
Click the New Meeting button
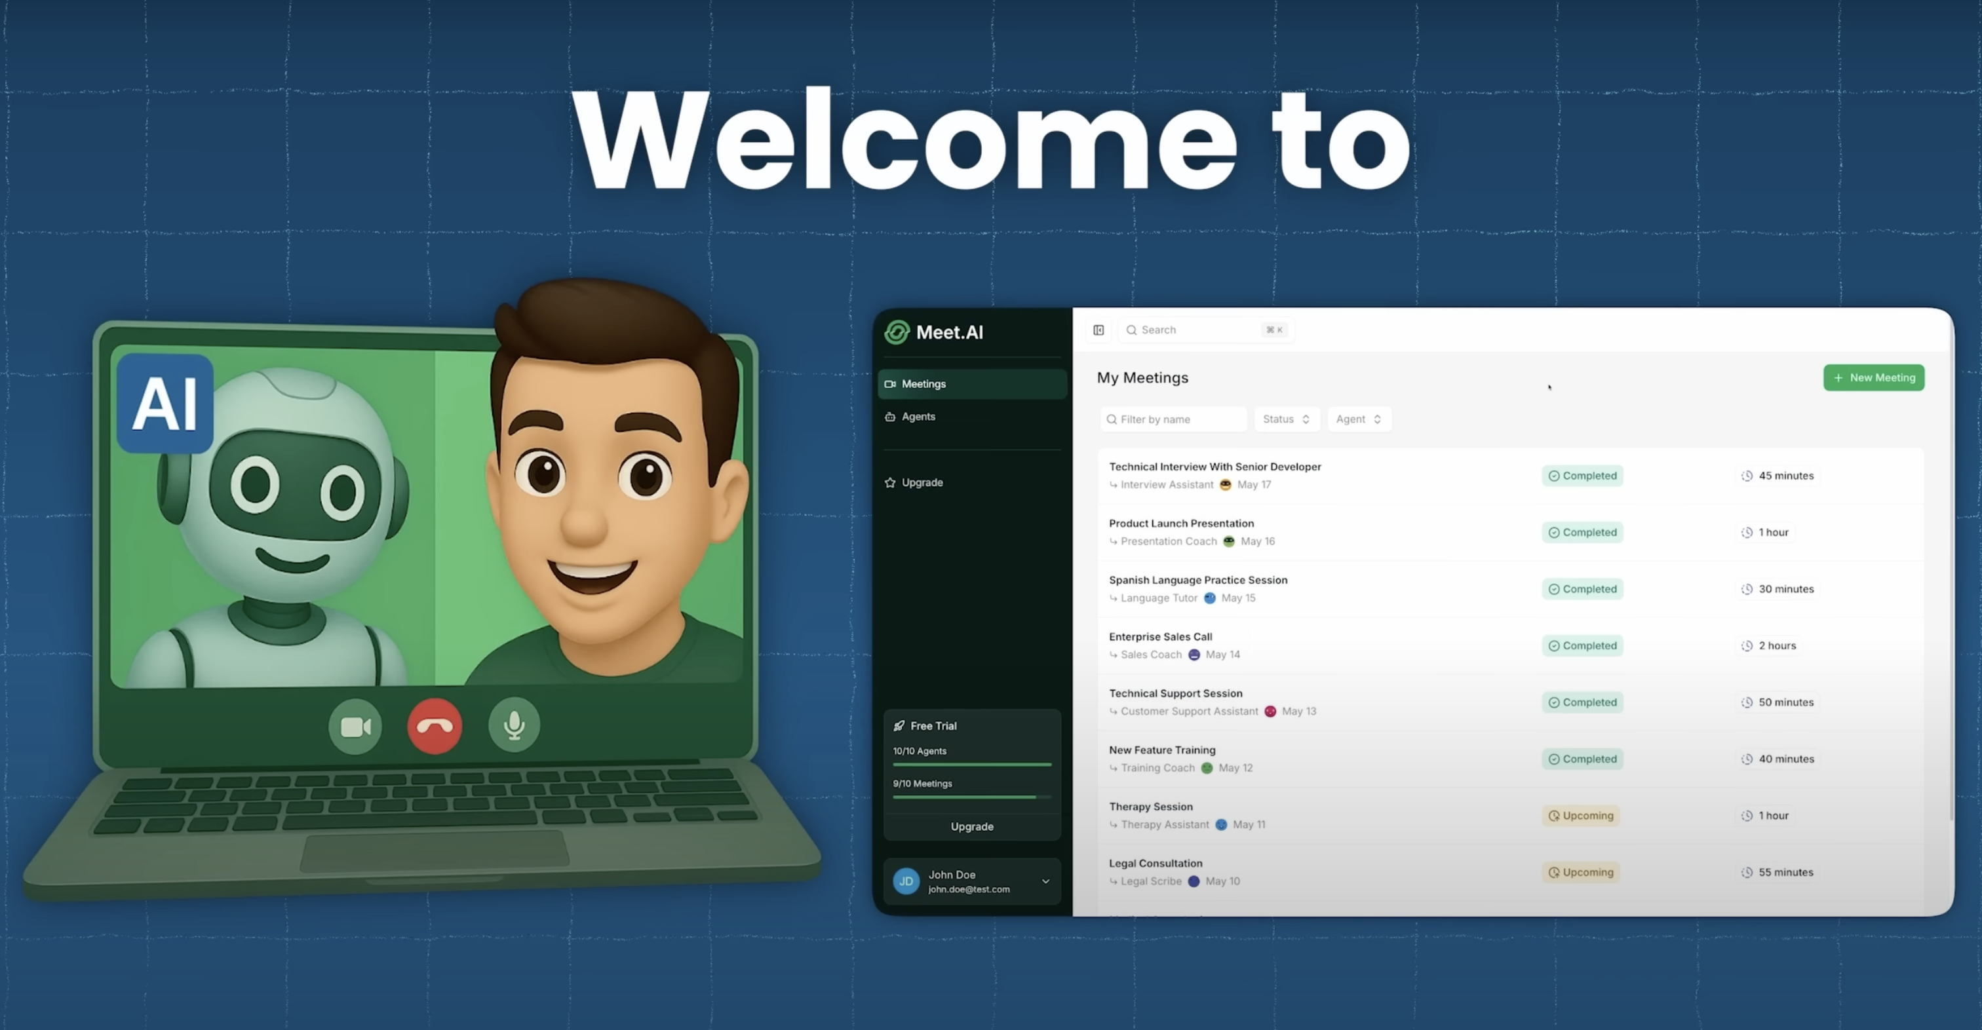(x=1873, y=377)
